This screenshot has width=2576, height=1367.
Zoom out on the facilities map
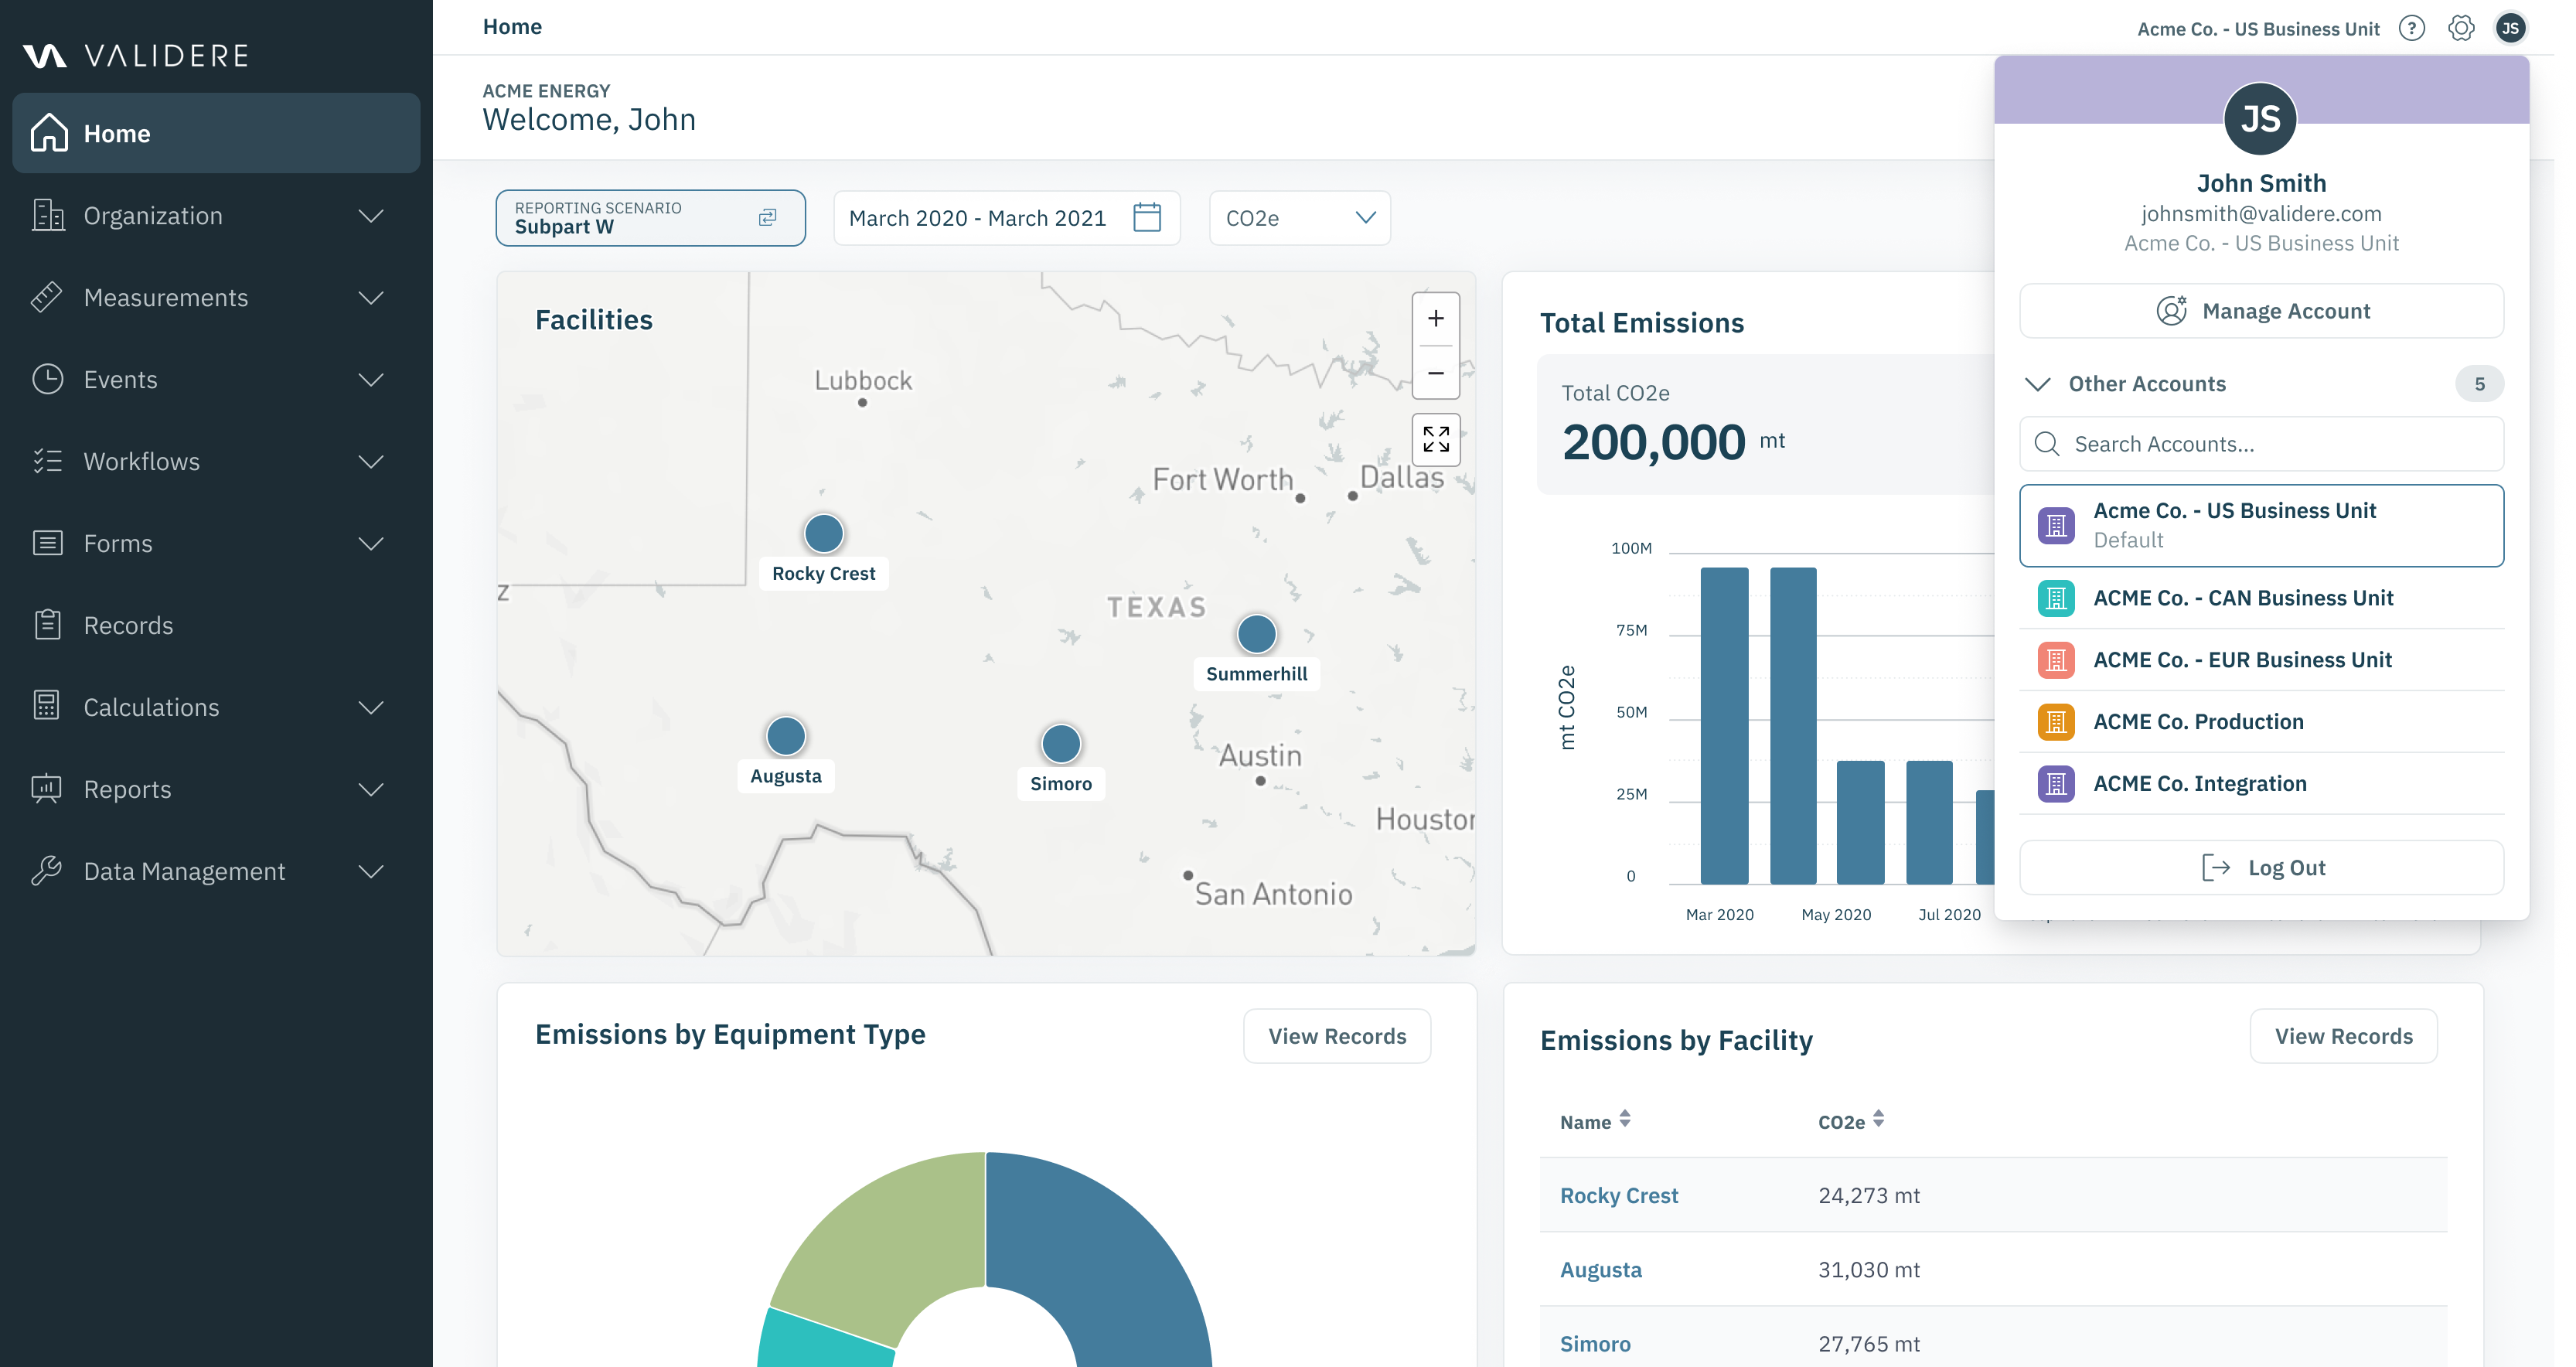(1436, 373)
